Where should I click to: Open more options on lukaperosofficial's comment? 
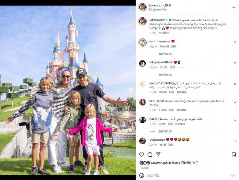tap(181, 67)
